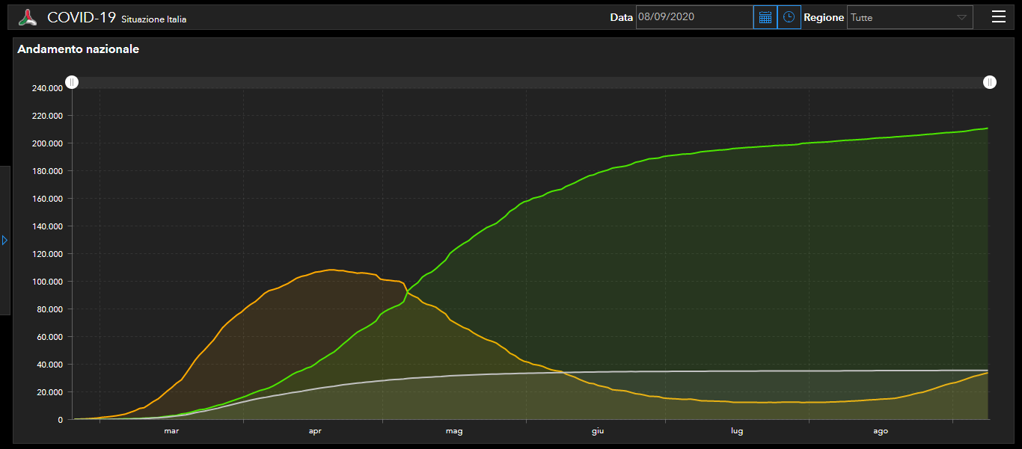Image resolution: width=1022 pixels, height=449 pixels.
Task: Click the 'Situazione Italia' subtitle
Action: point(153,19)
